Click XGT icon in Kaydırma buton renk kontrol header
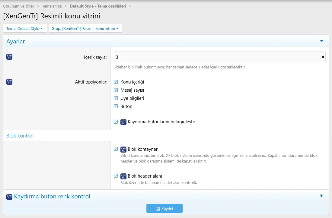The width and height of the screenshot is (332, 218). tap(9, 197)
